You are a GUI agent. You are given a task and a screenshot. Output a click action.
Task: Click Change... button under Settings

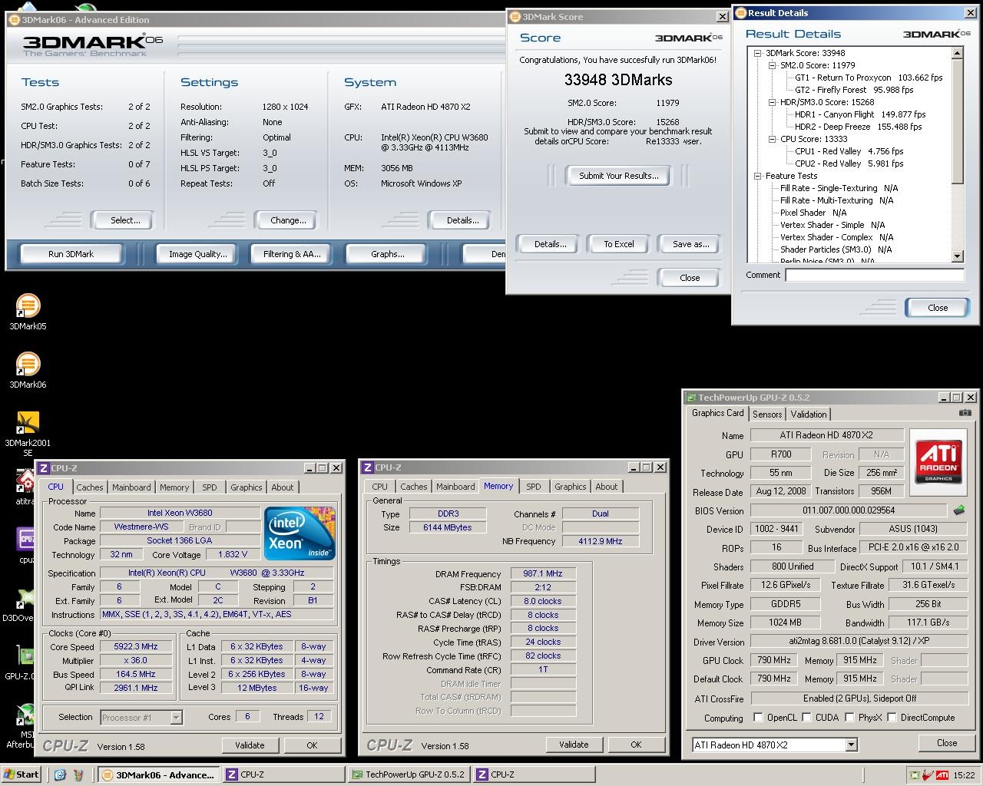pyautogui.click(x=288, y=220)
